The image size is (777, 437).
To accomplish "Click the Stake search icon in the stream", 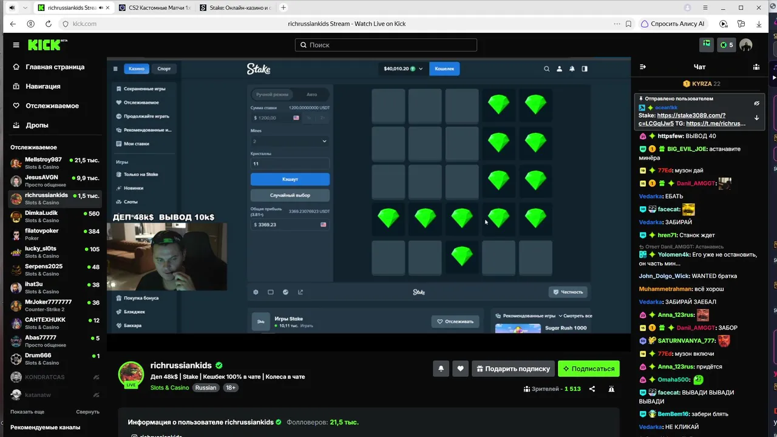I will 546,69.
